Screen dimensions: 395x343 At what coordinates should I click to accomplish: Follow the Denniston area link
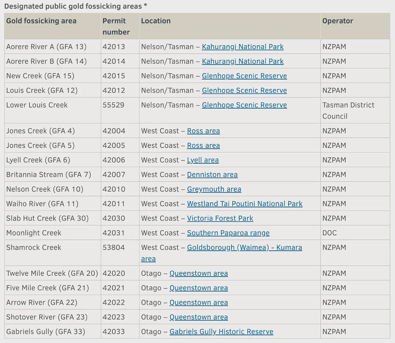point(212,175)
